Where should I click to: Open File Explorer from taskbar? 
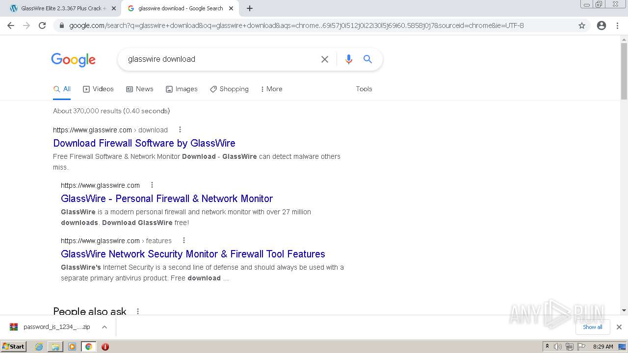click(55, 347)
